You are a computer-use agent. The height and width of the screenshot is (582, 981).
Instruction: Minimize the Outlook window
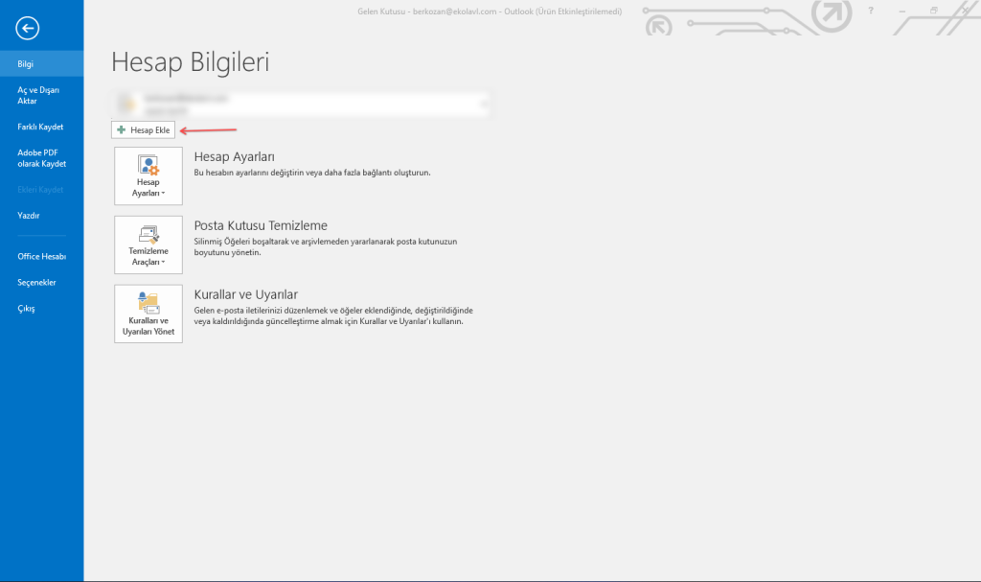pyautogui.click(x=901, y=11)
